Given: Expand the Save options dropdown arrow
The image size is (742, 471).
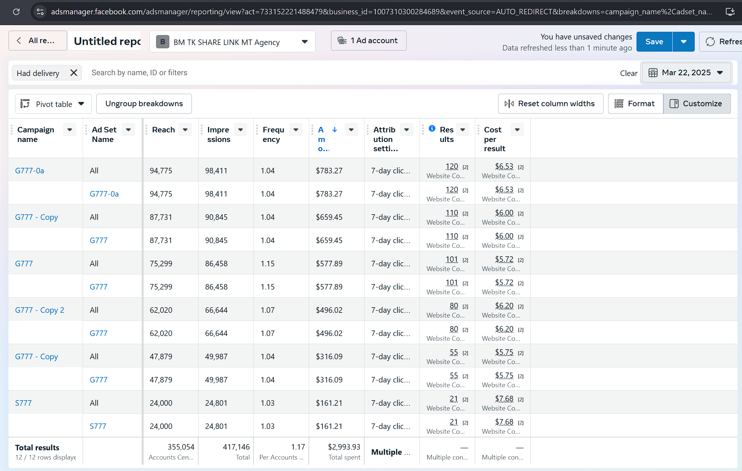Looking at the screenshot, I should tap(683, 42).
